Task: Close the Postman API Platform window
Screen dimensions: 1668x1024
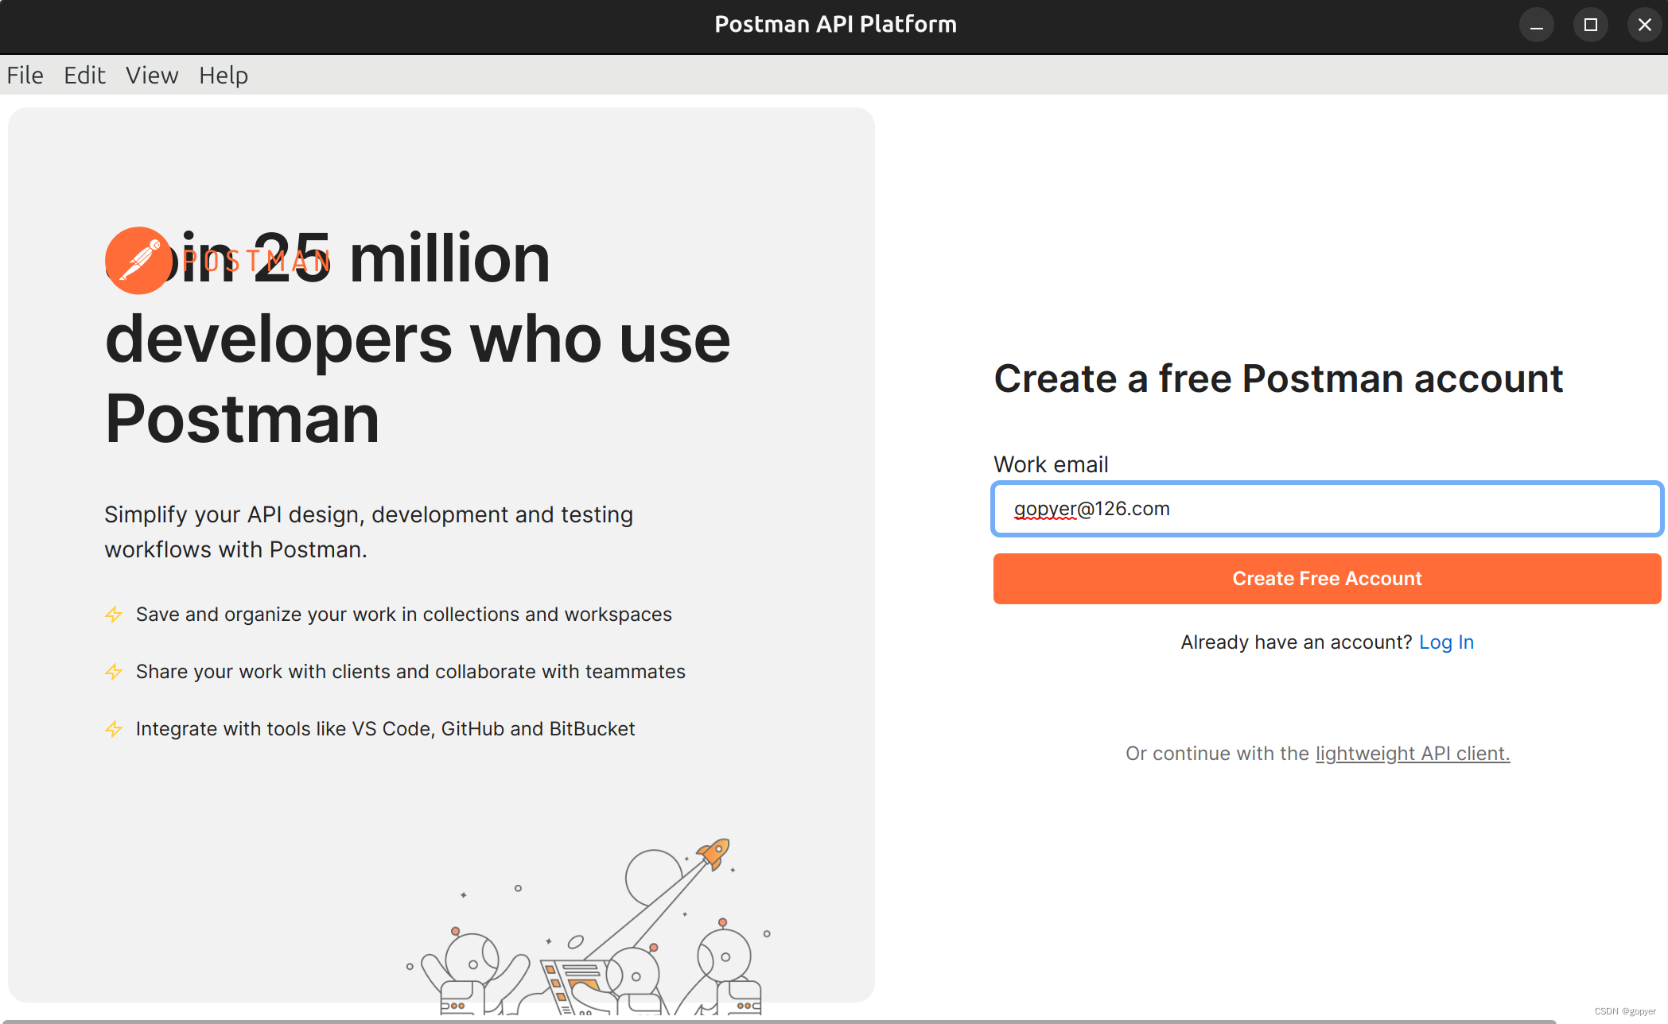Action: [x=1644, y=25]
